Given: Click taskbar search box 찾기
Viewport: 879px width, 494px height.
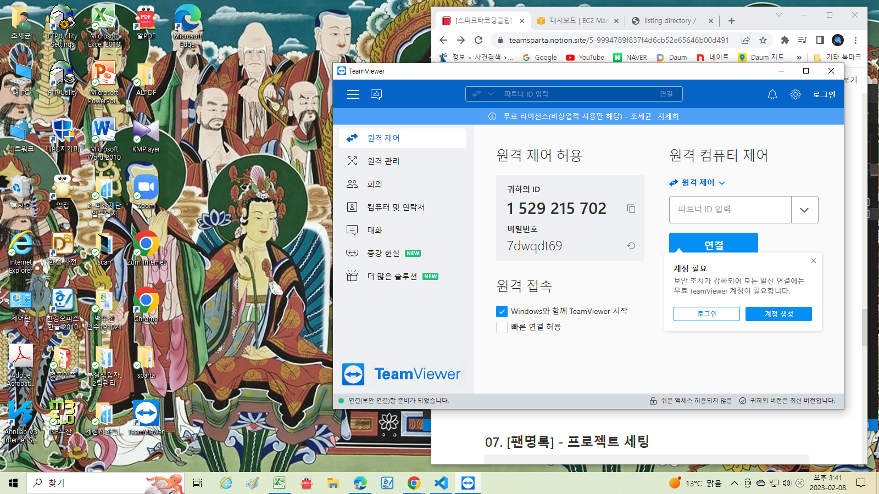Looking at the screenshot, I should [x=104, y=483].
